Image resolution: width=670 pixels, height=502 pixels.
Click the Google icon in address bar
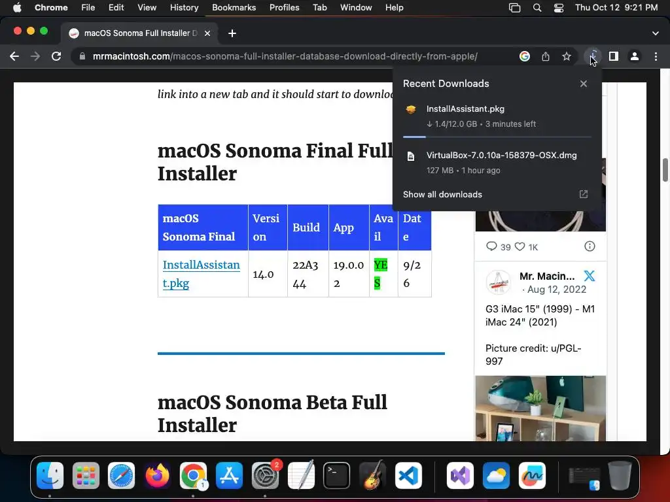pos(525,56)
